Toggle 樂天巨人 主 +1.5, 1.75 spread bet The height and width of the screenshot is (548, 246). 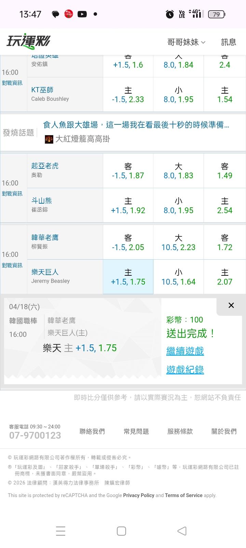[x=128, y=277]
